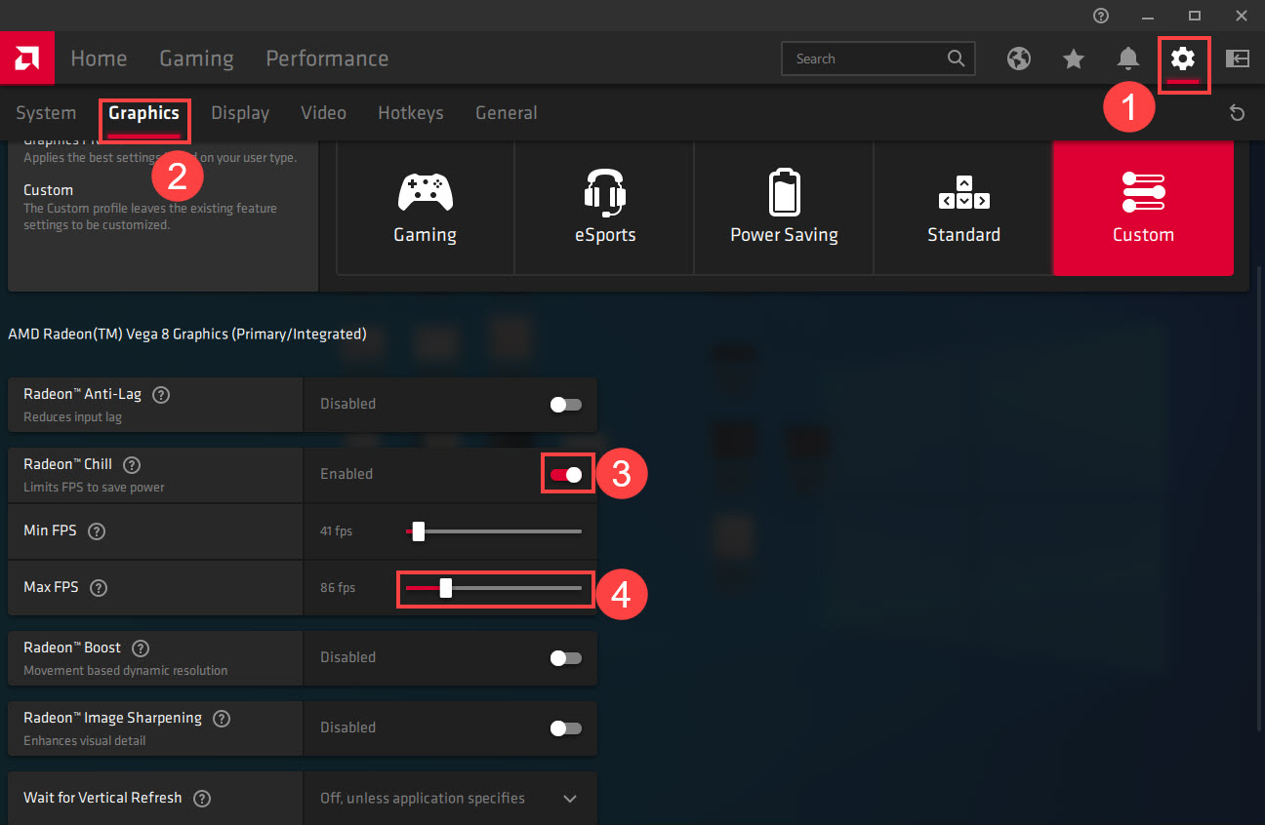The width and height of the screenshot is (1265, 825).
Task: Show help for Radeon Anti-Lag
Action: coord(162,395)
